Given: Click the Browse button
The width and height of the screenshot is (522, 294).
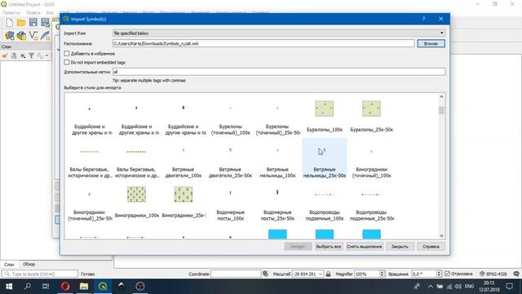Looking at the screenshot, I should [x=431, y=43].
